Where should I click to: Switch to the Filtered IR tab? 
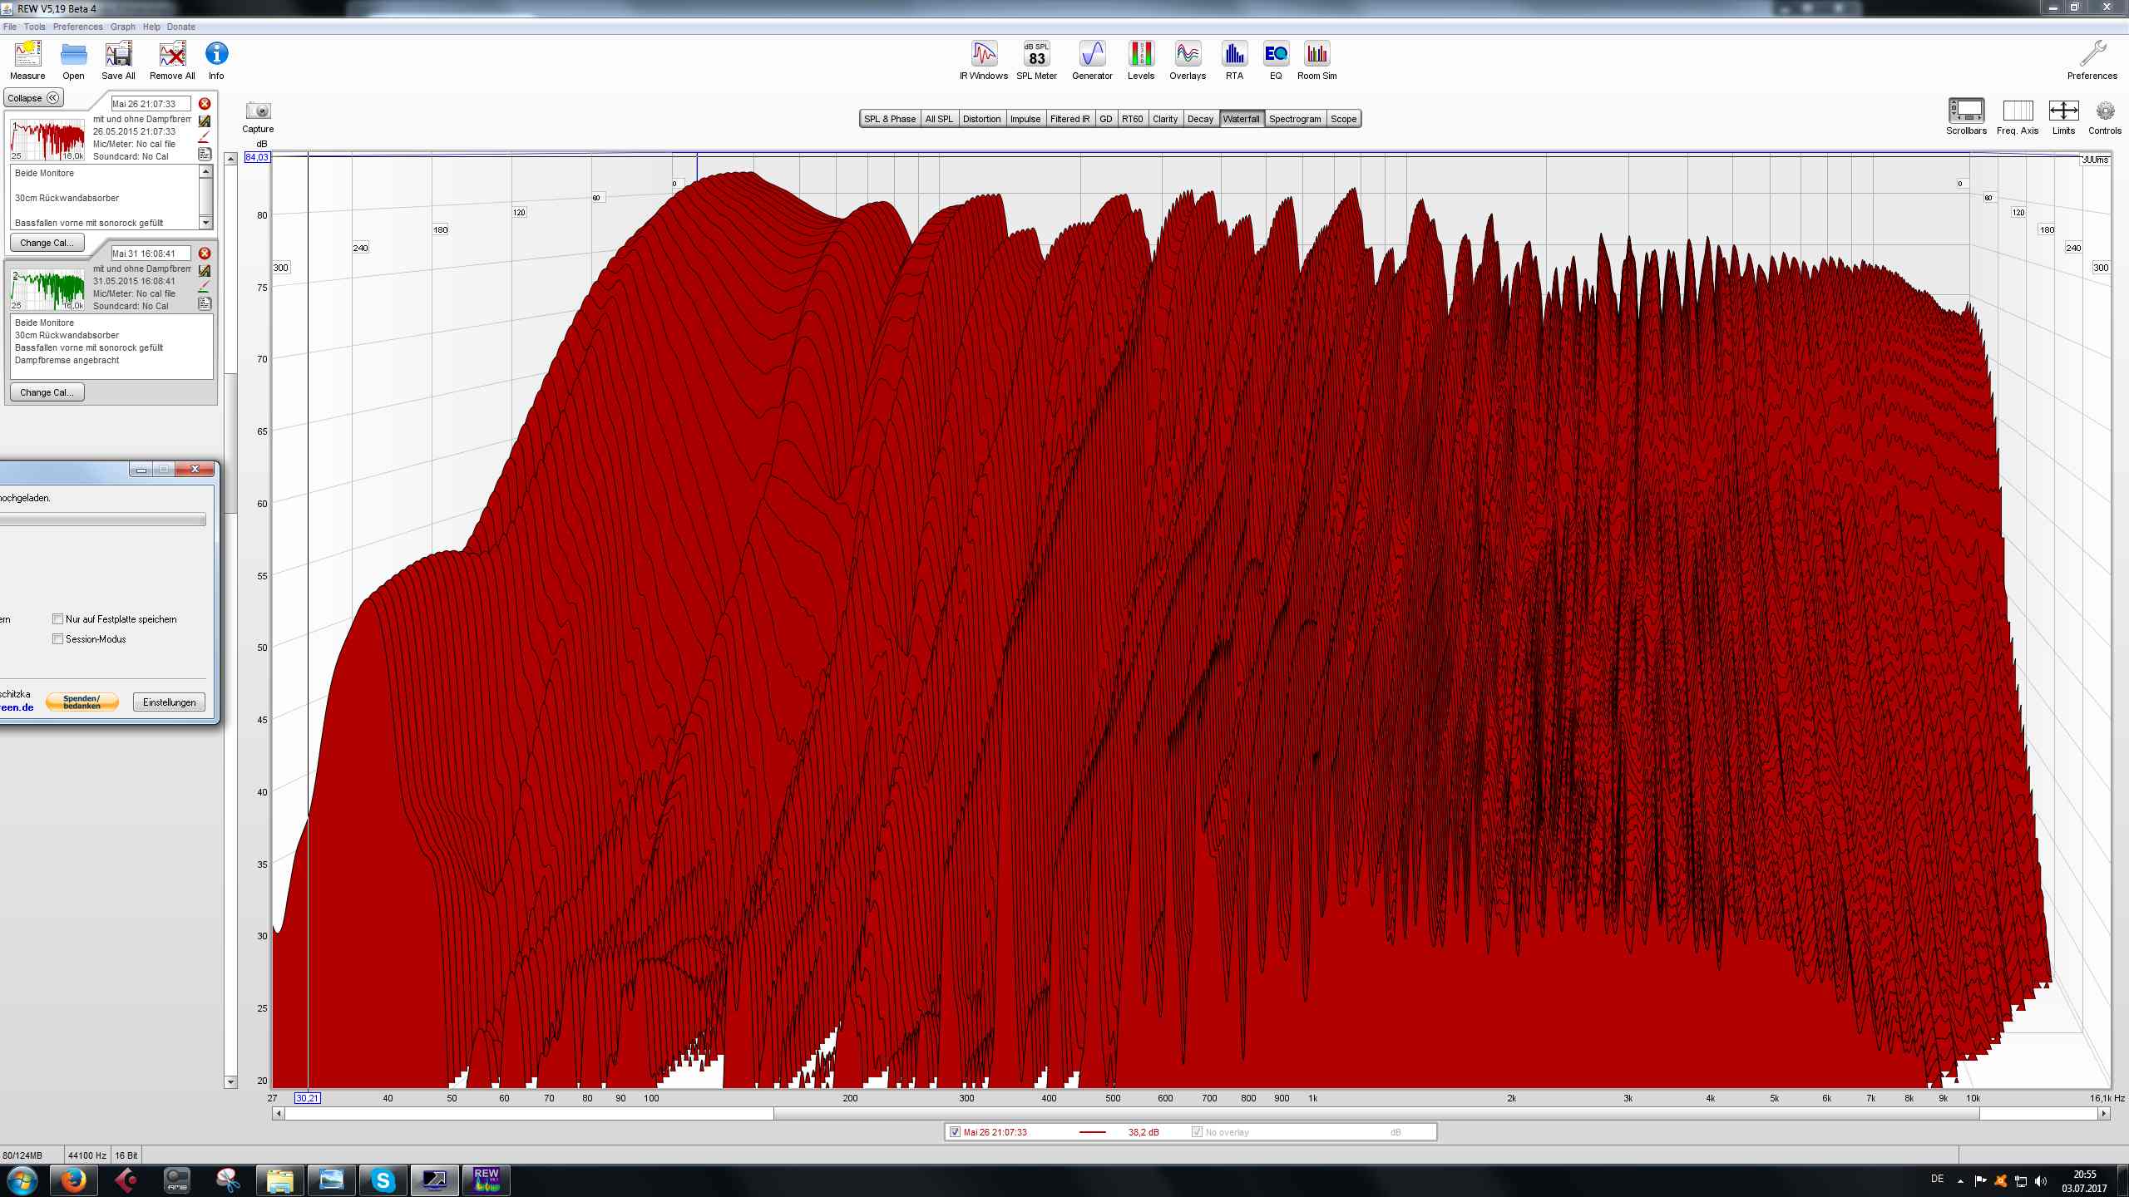(1069, 119)
